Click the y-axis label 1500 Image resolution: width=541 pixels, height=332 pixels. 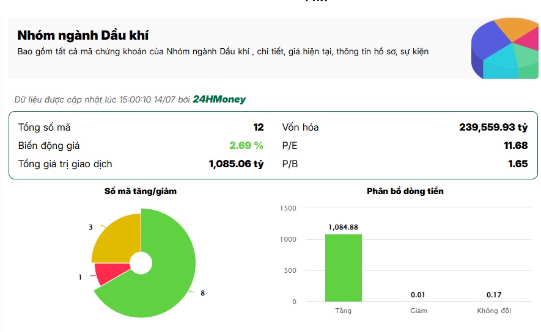click(x=288, y=208)
